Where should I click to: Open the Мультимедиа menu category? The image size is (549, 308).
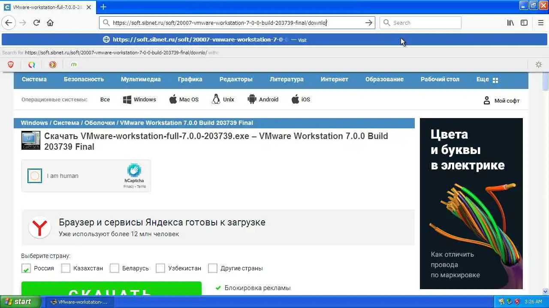coord(141,79)
